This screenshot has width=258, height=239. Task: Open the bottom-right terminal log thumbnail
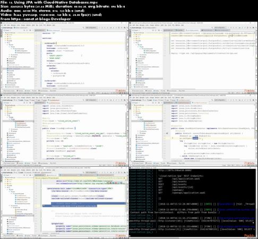193,203
